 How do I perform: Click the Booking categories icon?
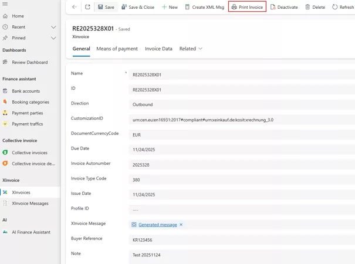(x=5, y=101)
